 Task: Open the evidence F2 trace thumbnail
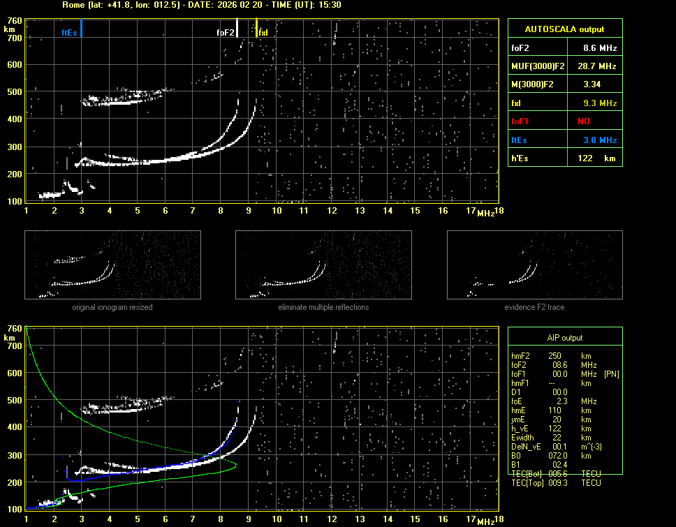coord(534,265)
